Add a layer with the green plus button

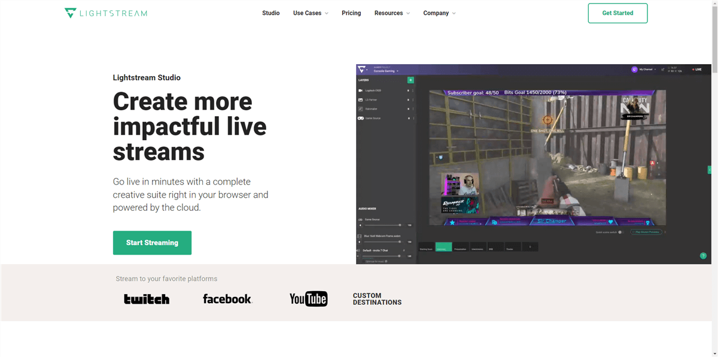410,80
